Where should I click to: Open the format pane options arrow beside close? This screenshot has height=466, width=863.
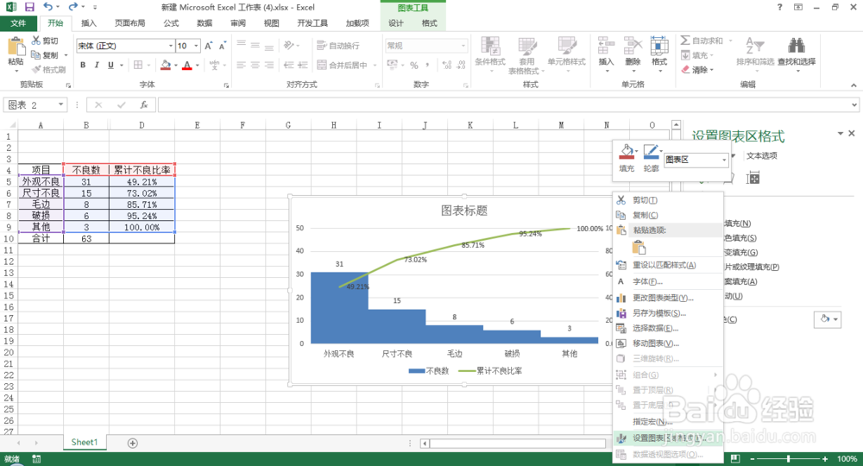(840, 134)
